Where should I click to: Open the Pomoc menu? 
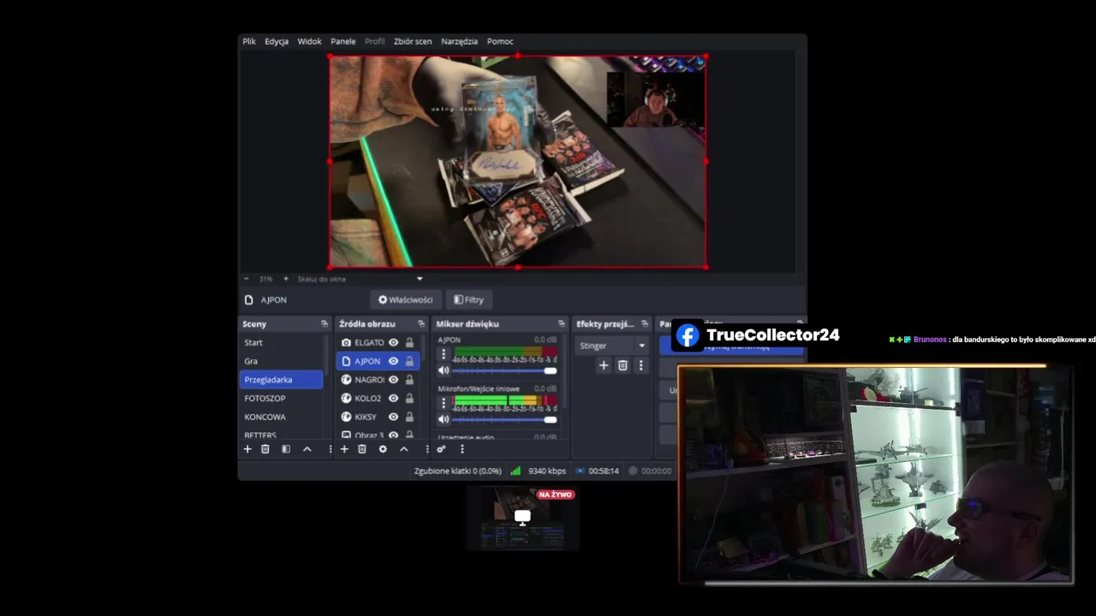point(500,41)
